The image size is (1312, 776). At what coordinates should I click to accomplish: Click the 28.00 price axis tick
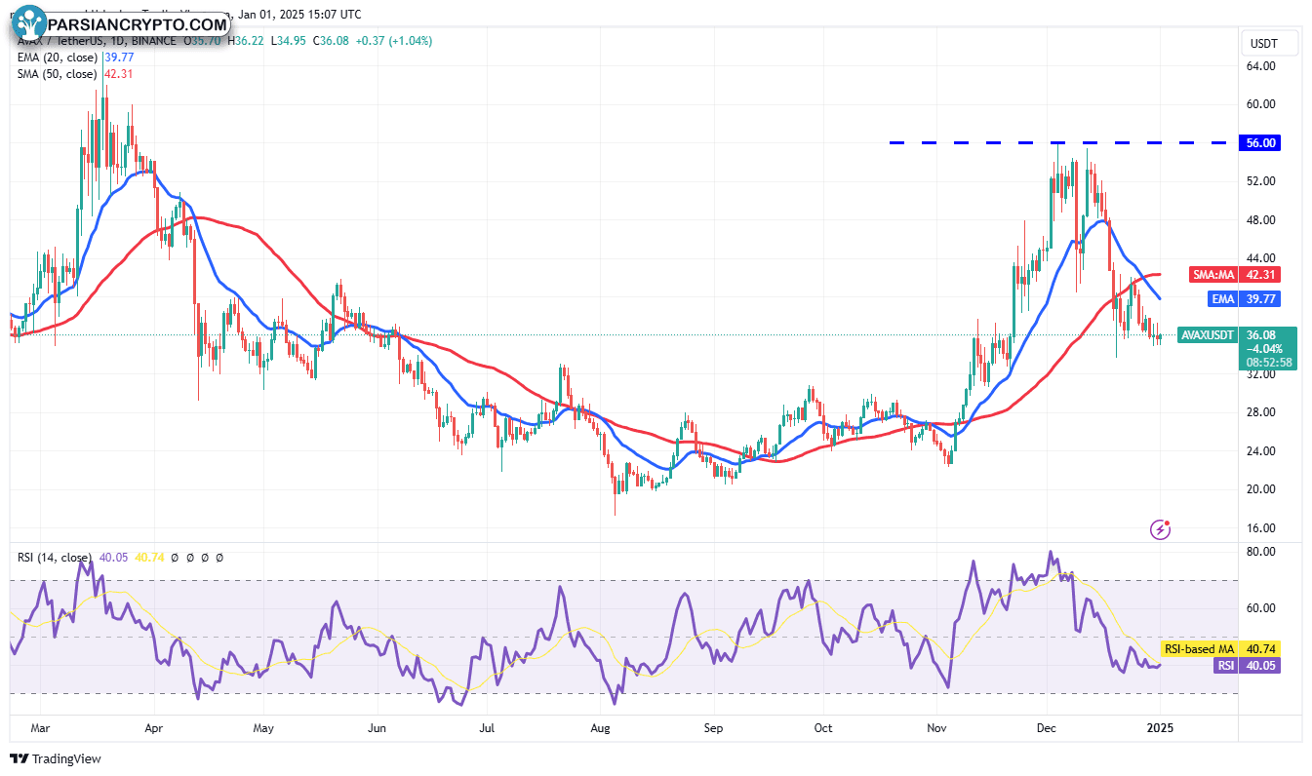coord(1262,412)
